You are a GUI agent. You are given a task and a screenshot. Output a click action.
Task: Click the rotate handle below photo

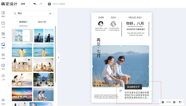point(121,91)
